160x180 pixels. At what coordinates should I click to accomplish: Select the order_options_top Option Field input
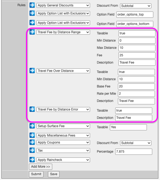coord(135,14)
